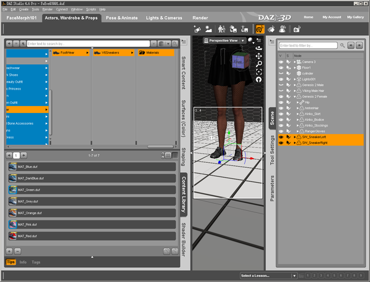
Task: Click the paint bucket surface tool icon
Action: (271, 29)
